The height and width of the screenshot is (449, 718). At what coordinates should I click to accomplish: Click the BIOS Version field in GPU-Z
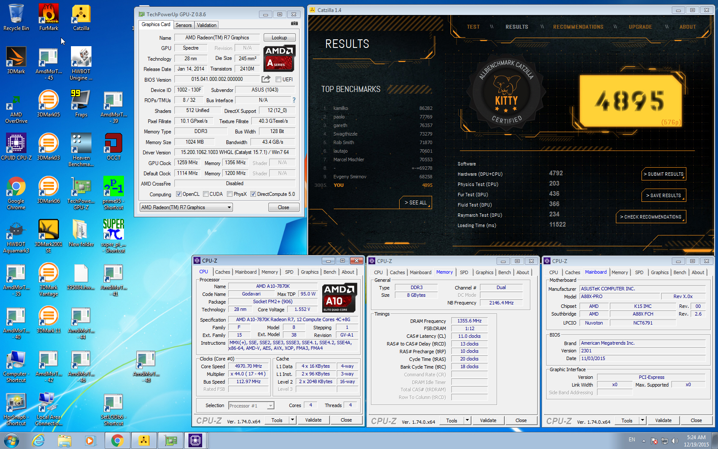point(217,79)
